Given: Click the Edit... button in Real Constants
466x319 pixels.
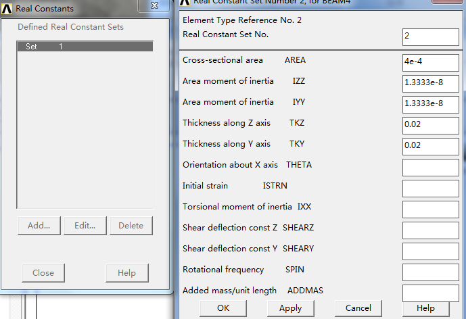Looking at the screenshot, I should tap(85, 226).
